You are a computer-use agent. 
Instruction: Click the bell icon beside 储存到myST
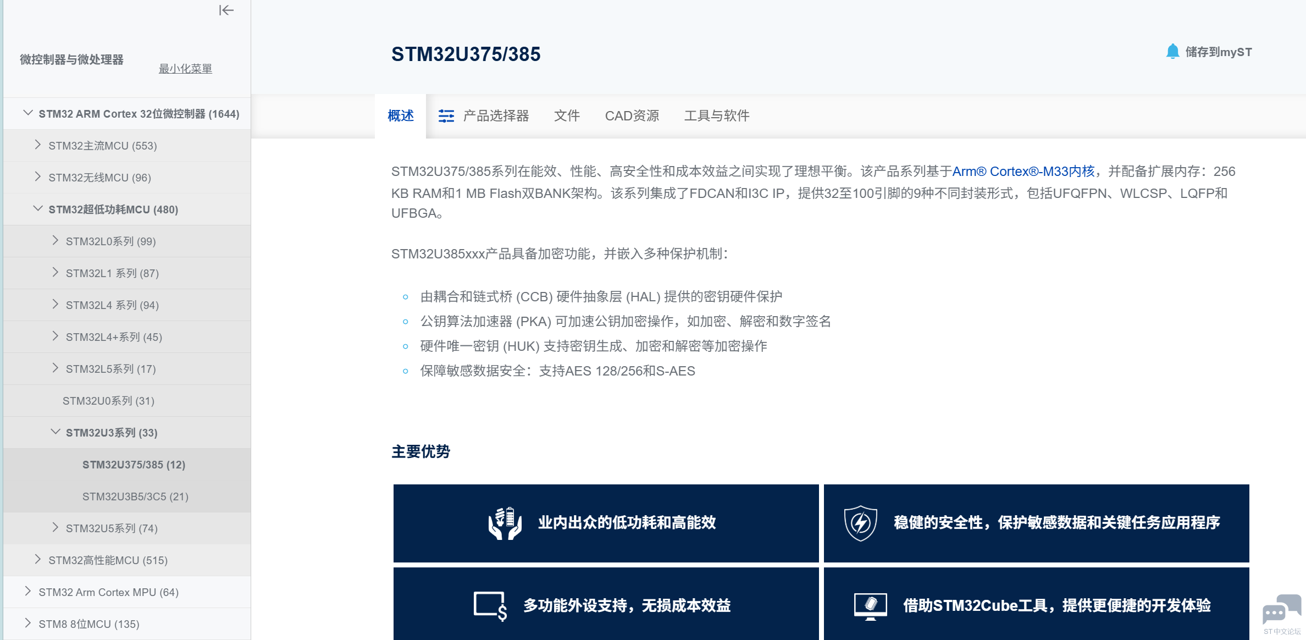click(1172, 52)
